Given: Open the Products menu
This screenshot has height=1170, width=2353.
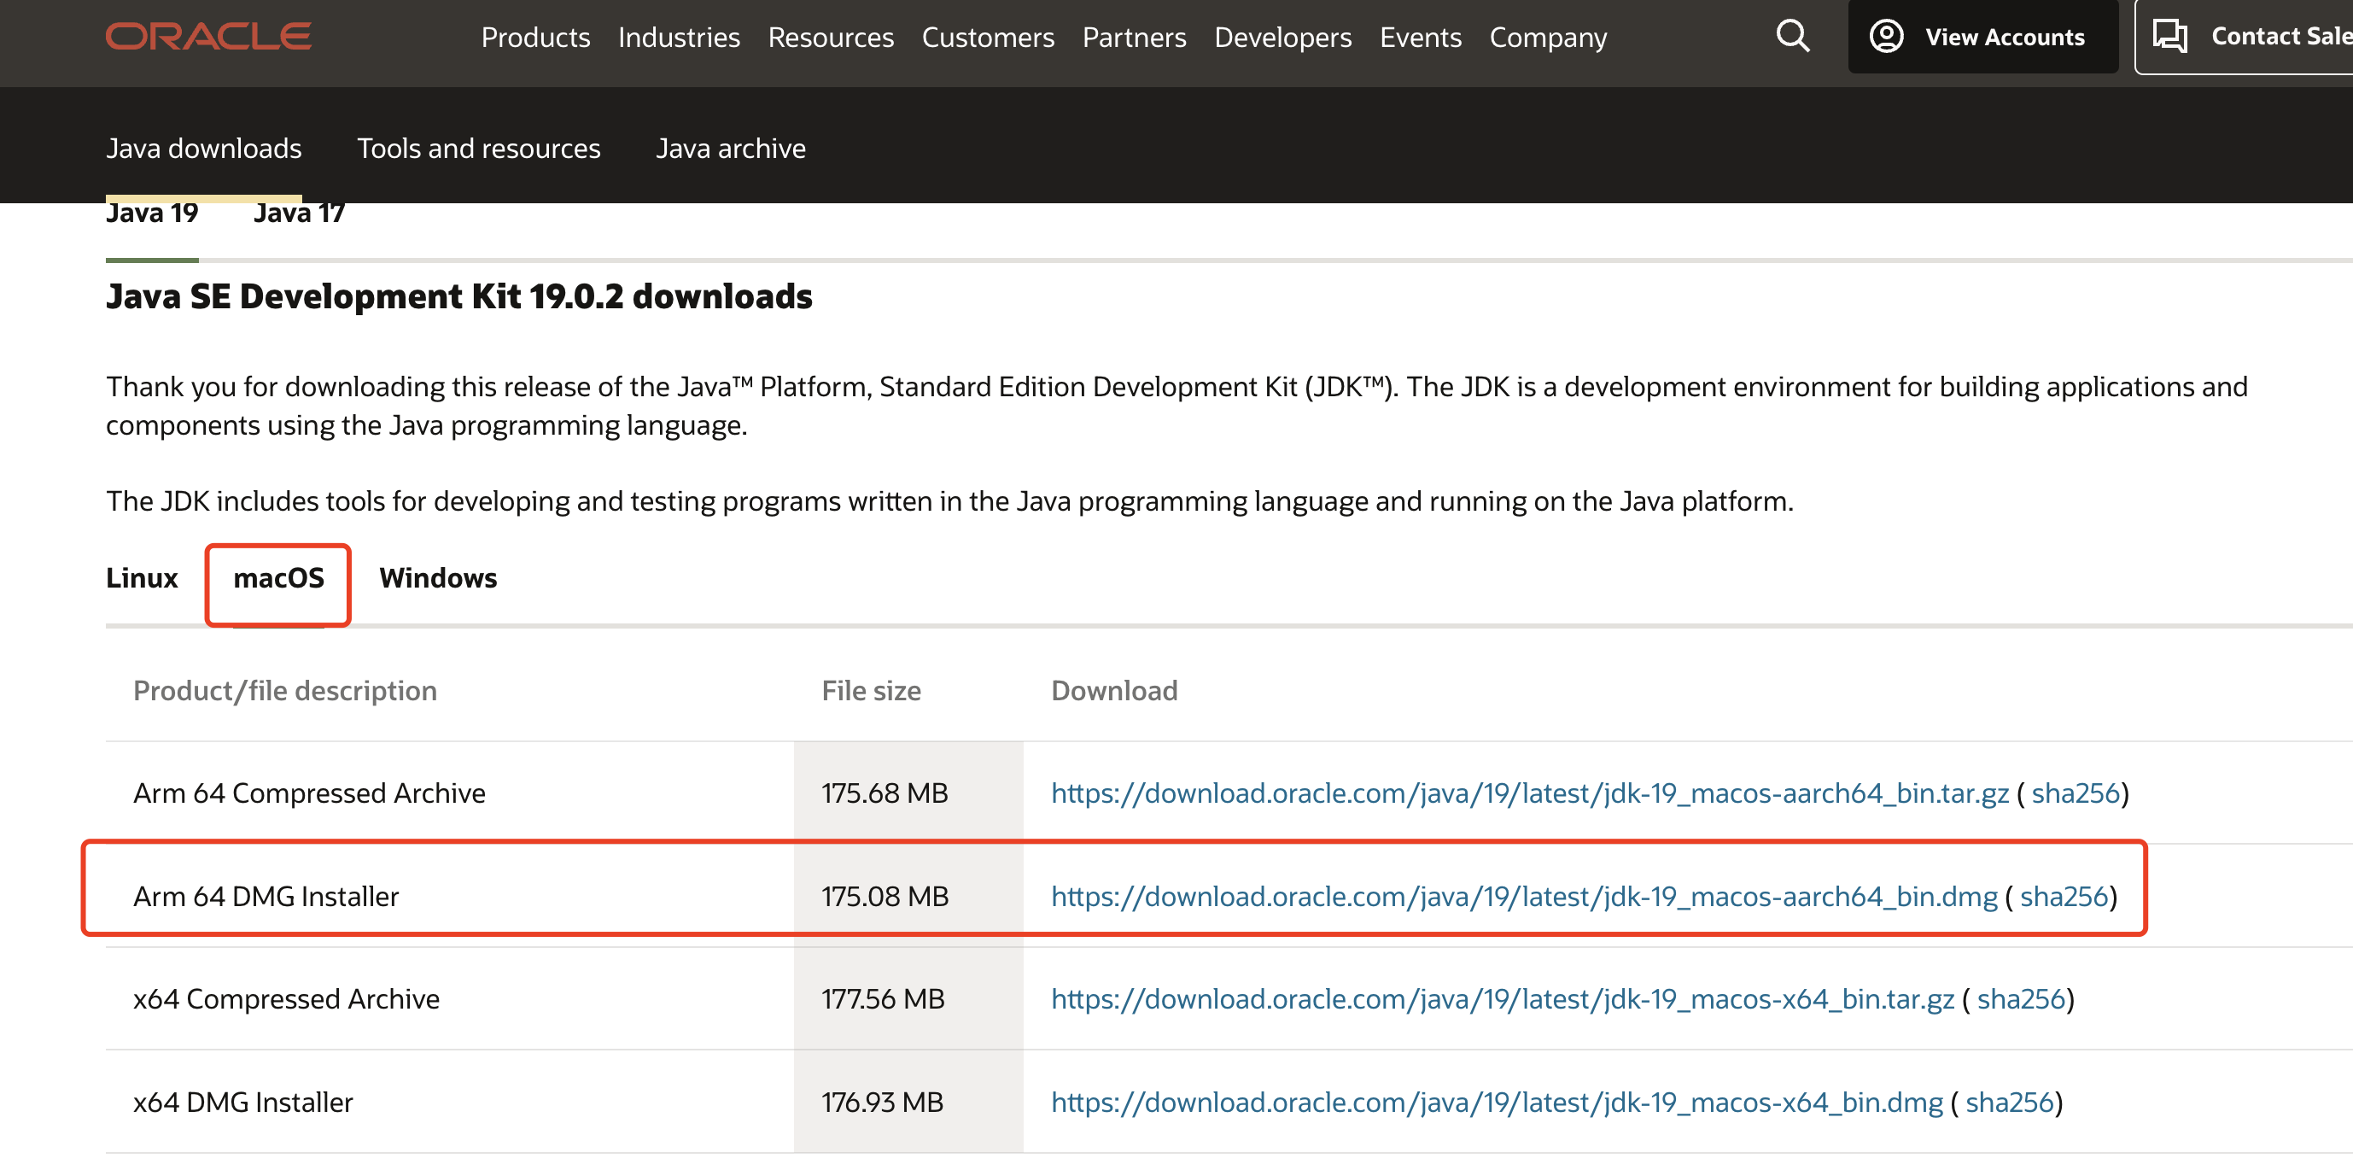Looking at the screenshot, I should 535,38.
